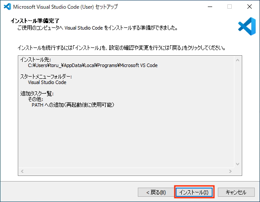Click the right arrow of the horizontal scrollbar
260x202 pixels.
(x=230, y=171)
